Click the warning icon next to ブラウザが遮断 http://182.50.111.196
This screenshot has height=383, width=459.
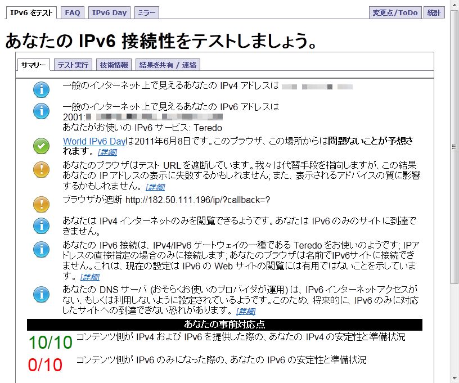pyautogui.click(x=41, y=203)
